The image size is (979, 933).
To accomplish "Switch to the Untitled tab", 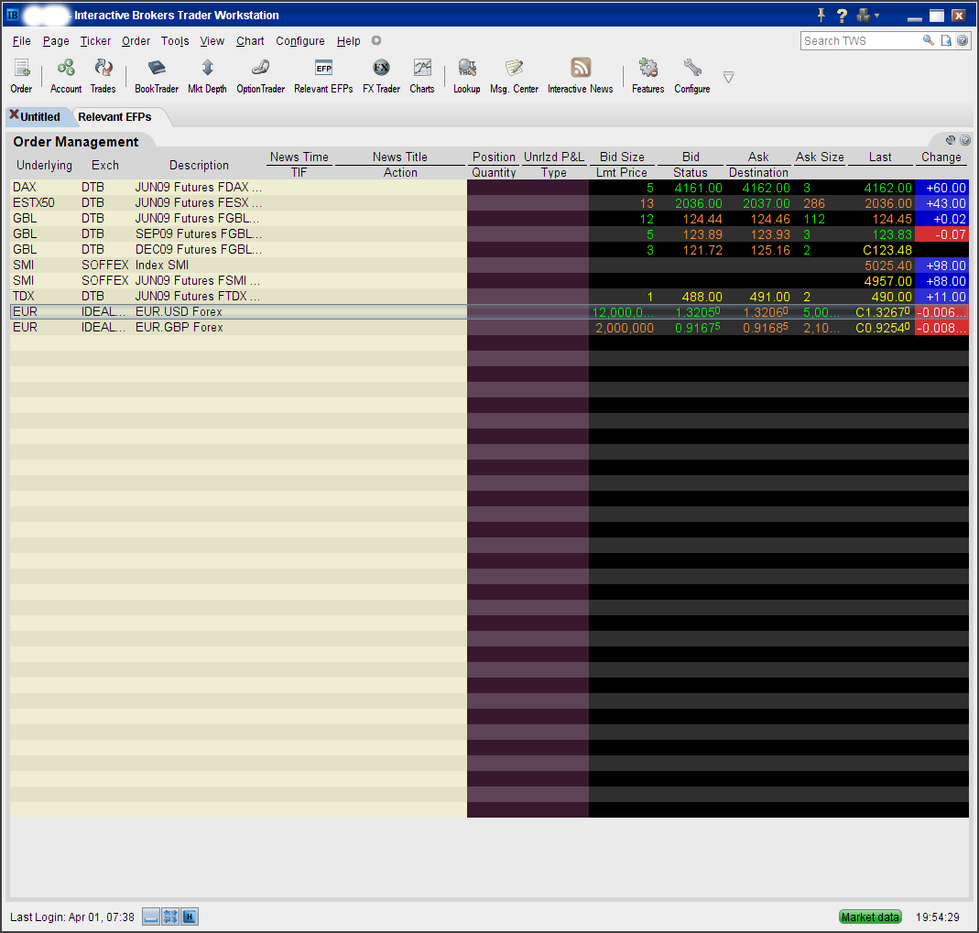I will tap(40, 116).
